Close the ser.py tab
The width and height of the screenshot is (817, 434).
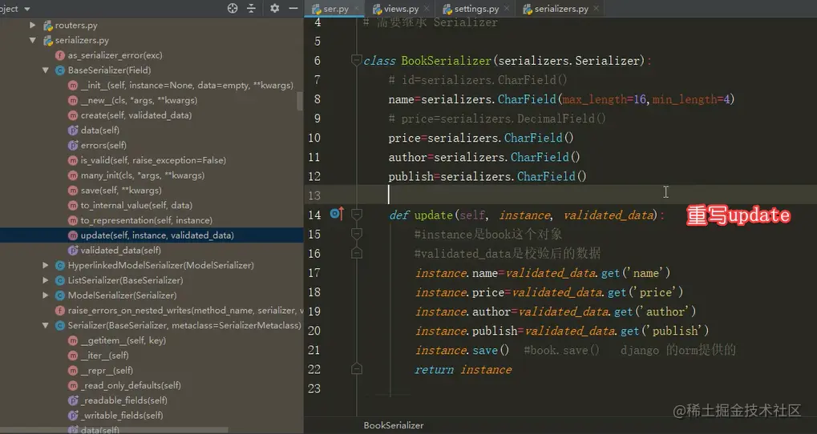click(357, 8)
